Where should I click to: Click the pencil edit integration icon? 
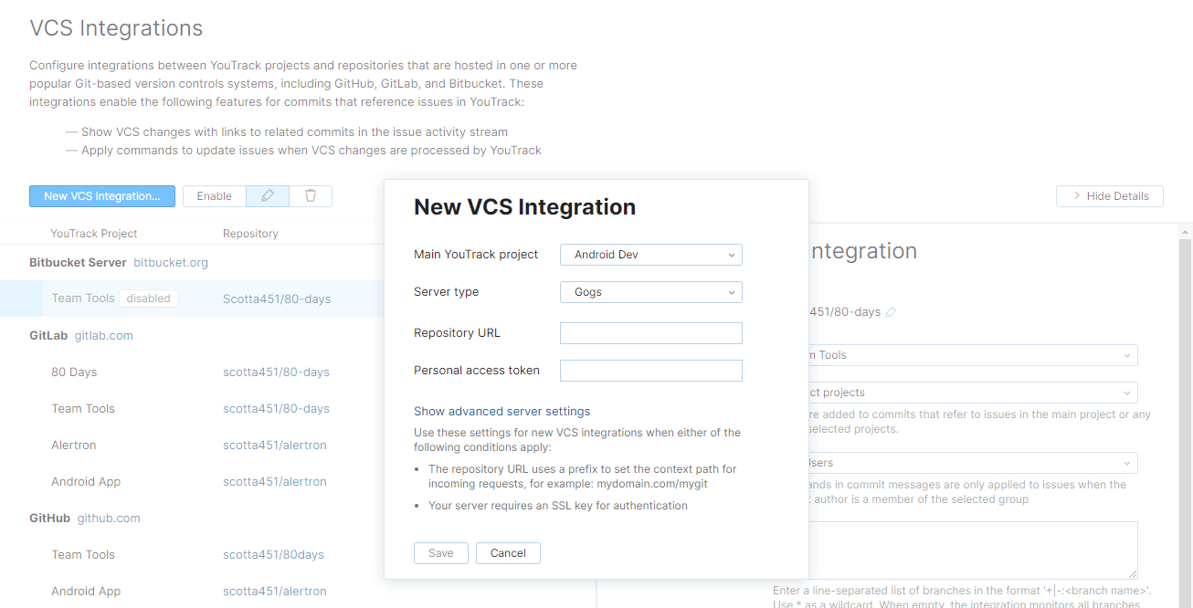pyautogui.click(x=268, y=195)
